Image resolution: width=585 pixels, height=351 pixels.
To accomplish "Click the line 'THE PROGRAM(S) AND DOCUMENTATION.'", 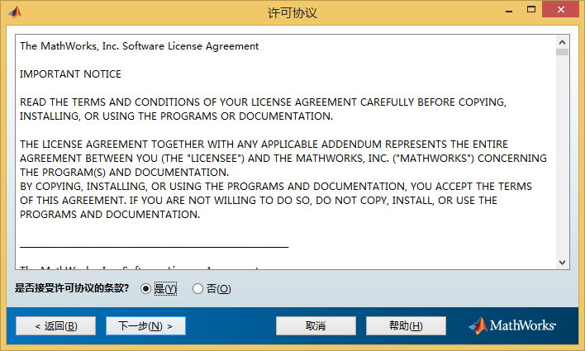I will click(124, 173).
